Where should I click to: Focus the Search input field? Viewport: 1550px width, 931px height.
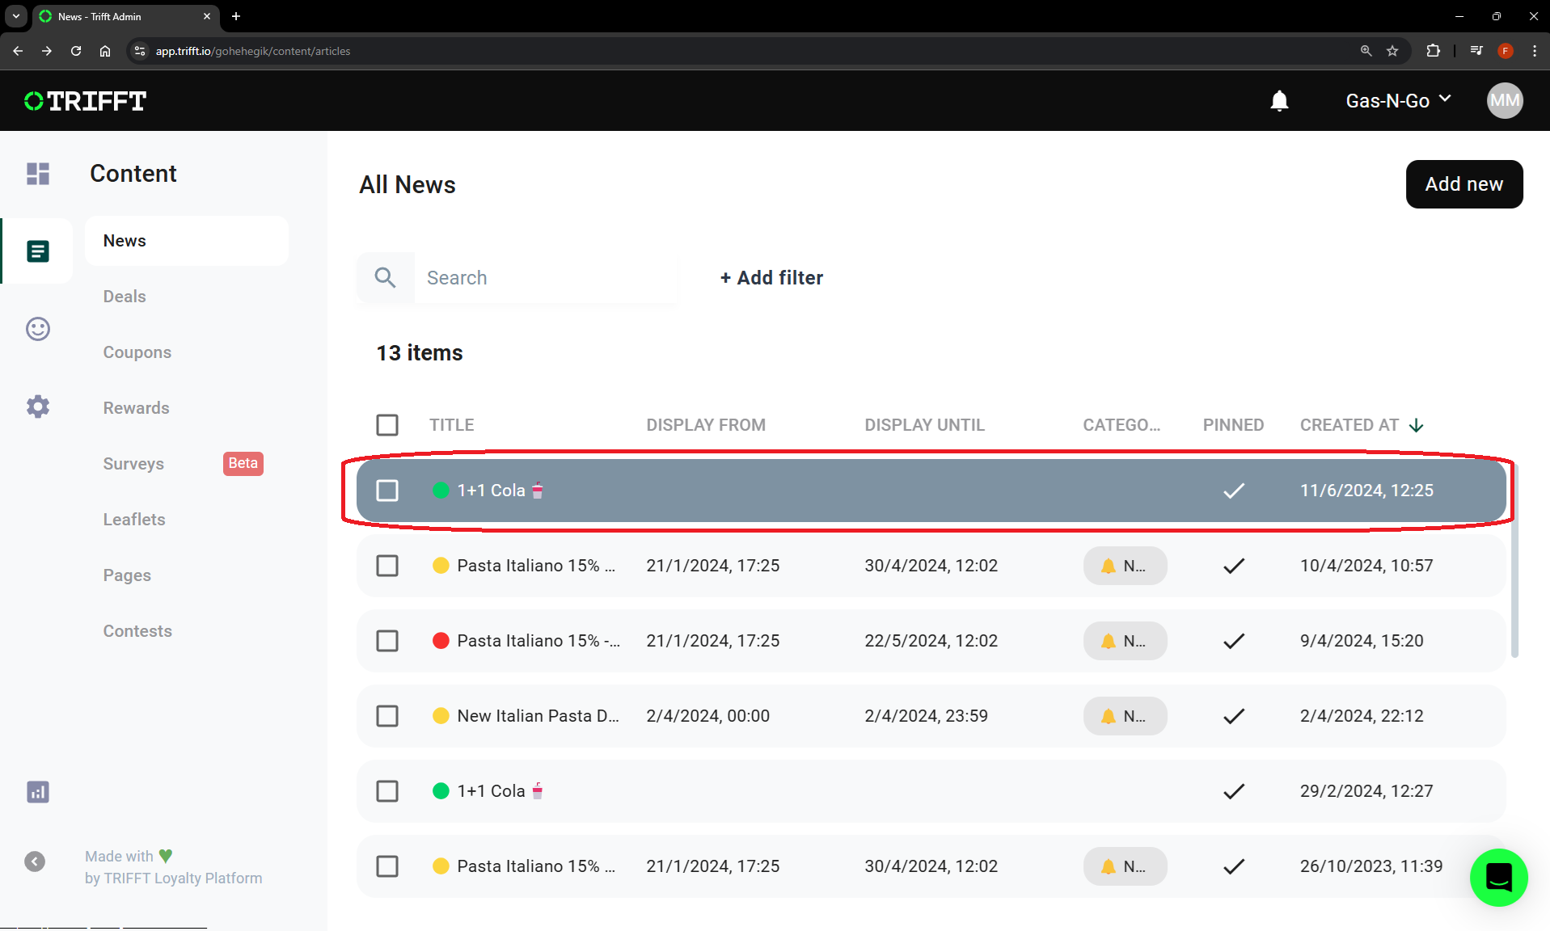(x=545, y=278)
